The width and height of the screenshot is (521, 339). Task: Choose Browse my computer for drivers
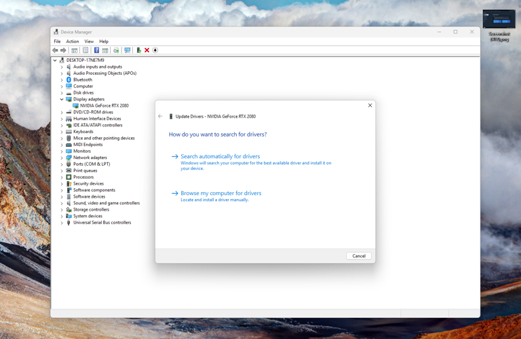click(221, 194)
